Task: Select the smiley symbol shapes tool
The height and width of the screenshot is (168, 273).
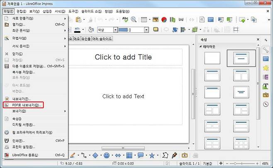Action: pos(107,155)
